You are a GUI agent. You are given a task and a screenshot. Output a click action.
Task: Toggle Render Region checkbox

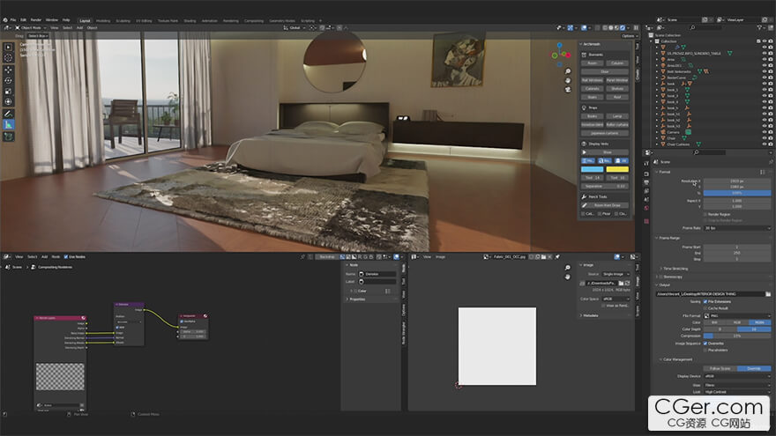(x=705, y=214)
